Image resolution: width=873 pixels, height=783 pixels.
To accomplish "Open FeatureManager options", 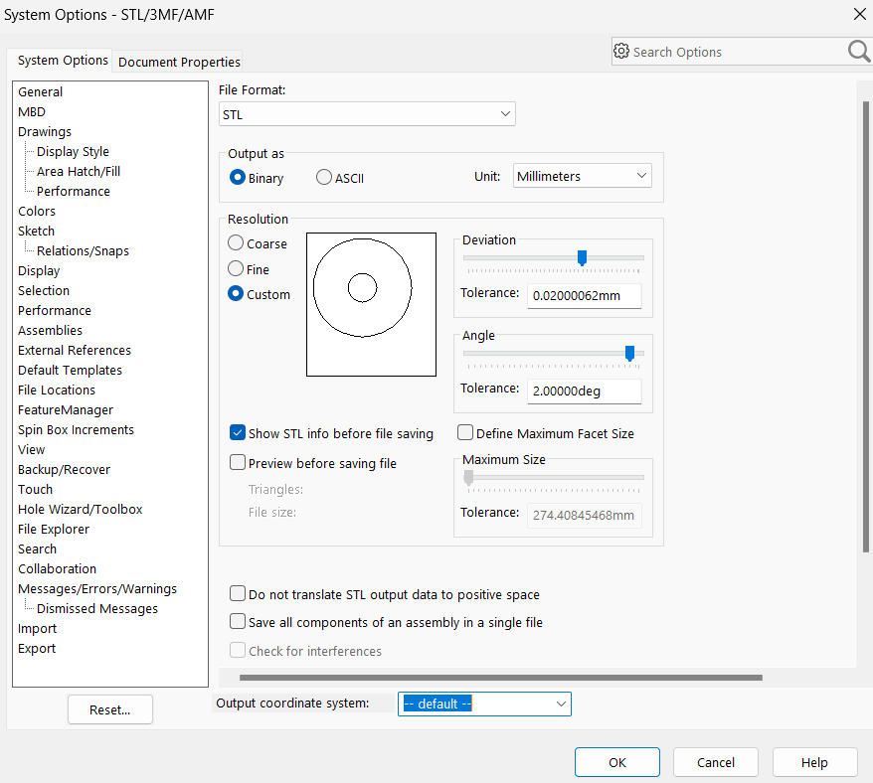I will (66, 410).
